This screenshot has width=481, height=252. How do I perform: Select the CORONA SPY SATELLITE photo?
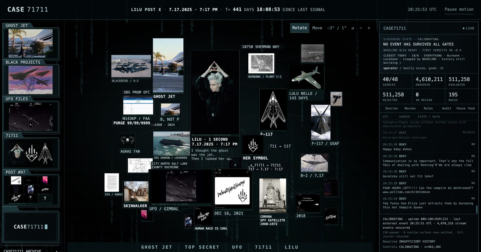pos(273,196)
